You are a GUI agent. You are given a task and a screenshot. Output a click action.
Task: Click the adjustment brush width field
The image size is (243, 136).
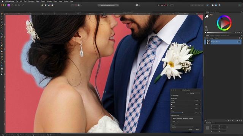tap(174, 122)
